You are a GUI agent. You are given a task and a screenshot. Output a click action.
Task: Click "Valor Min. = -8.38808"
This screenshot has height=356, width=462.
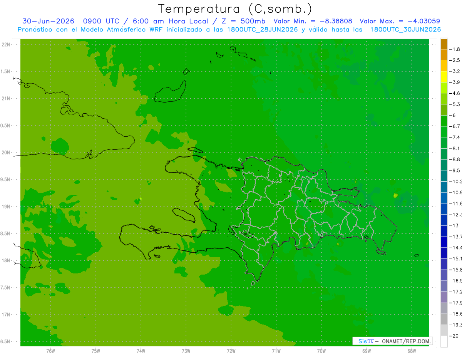pyautogui.click(x=313, y=21)
